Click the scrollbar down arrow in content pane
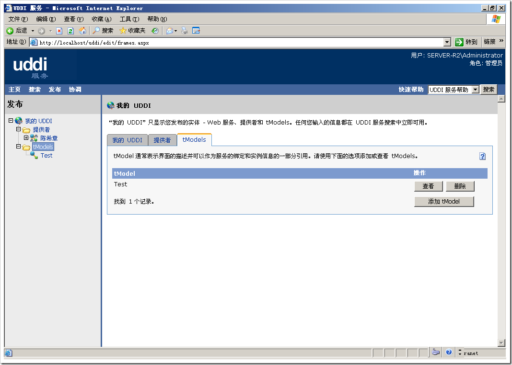Viewport: 512px width, 365px height. [501, 342]
